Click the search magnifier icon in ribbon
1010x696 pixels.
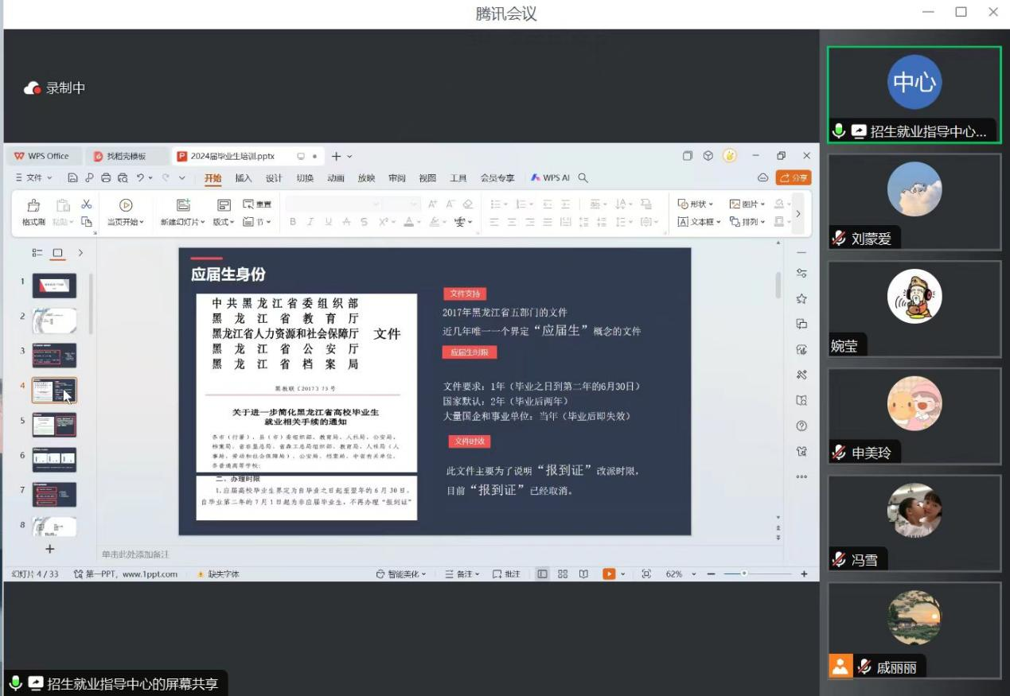pos(583,178)
